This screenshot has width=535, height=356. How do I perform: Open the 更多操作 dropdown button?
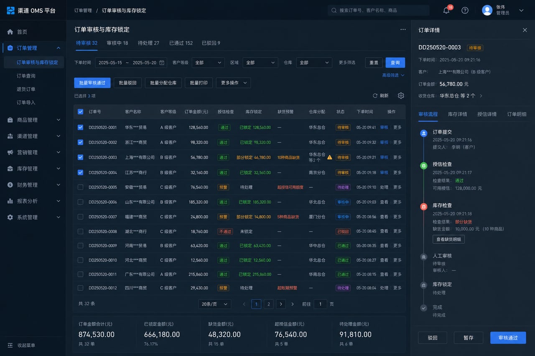point(233,83)
